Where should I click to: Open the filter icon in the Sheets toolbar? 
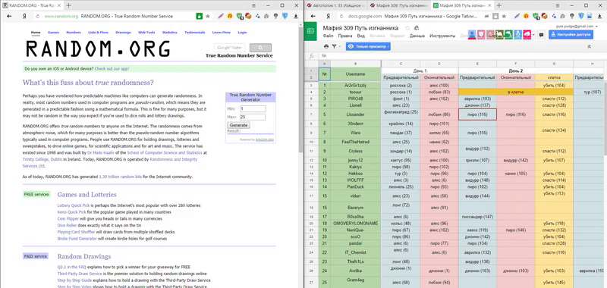[335, 46]
